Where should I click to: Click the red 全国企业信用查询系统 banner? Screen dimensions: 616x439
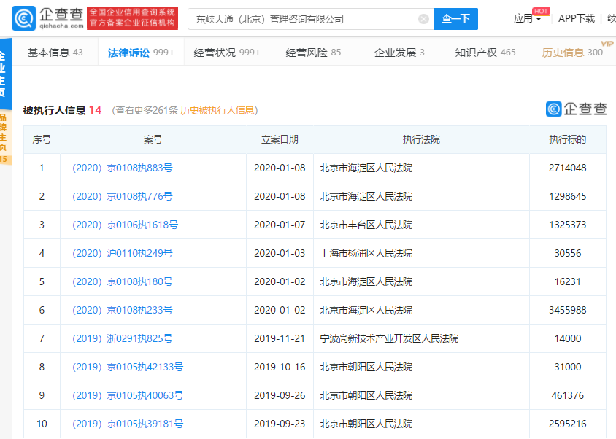(x=132, y=18)
